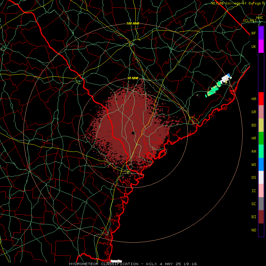Click the UK magenta legend color swatch
Screen dimensions: 266x266
261,46
